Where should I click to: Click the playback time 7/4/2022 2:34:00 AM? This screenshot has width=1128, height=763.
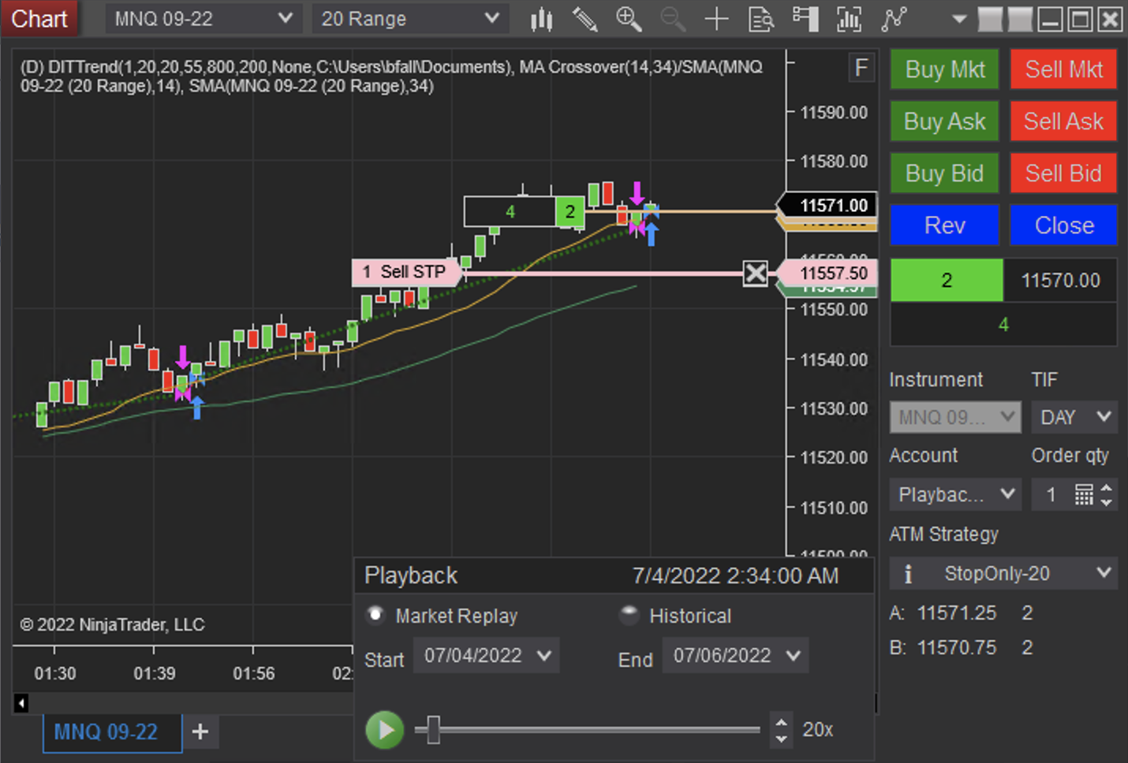(735, 575)
